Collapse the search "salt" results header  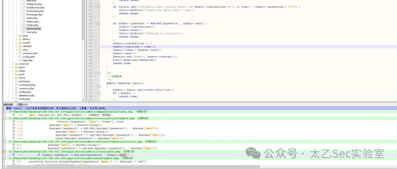coord(4,108)
